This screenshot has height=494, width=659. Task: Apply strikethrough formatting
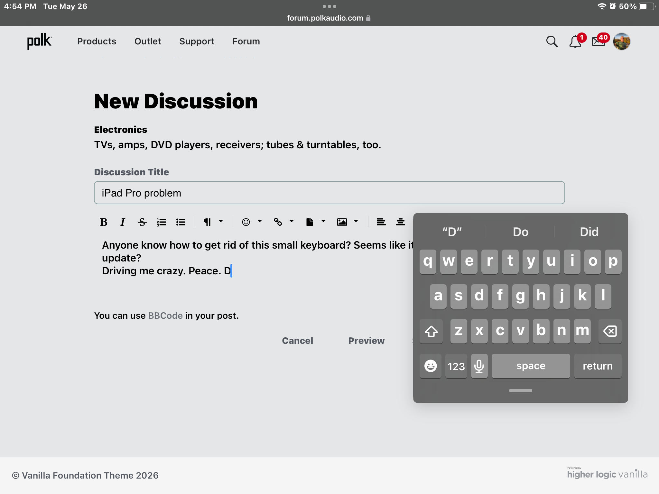pos(142,222)
